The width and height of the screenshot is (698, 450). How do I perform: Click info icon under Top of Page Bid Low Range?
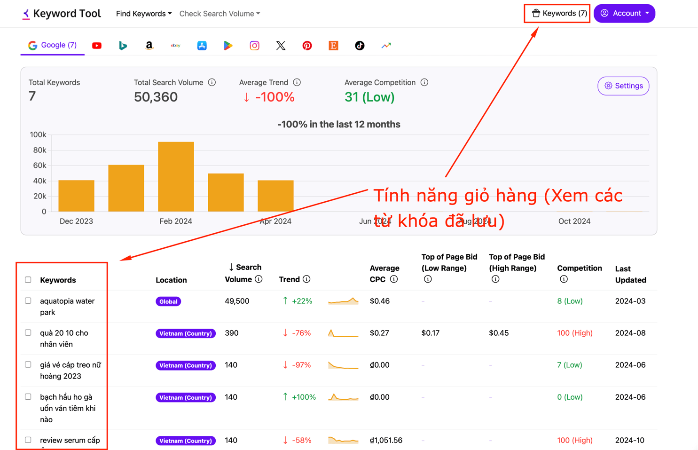pos(428,279)
